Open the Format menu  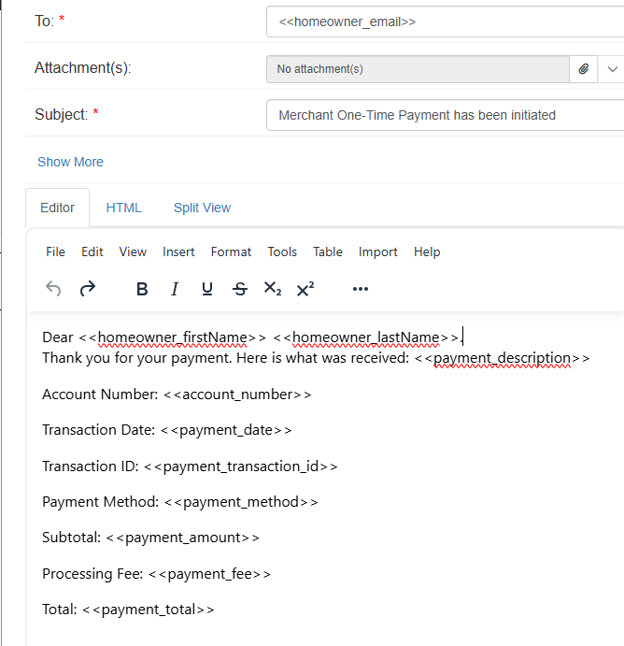231,251
